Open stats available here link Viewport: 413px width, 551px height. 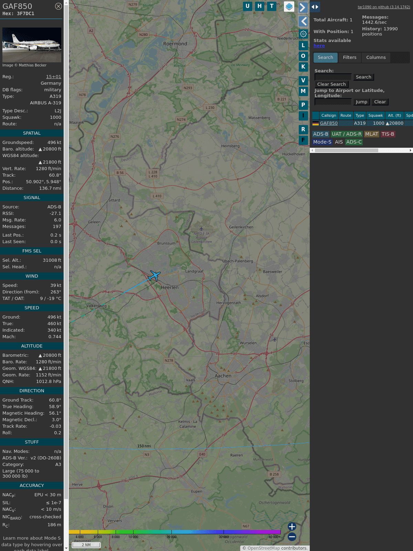tap(319, 46)
